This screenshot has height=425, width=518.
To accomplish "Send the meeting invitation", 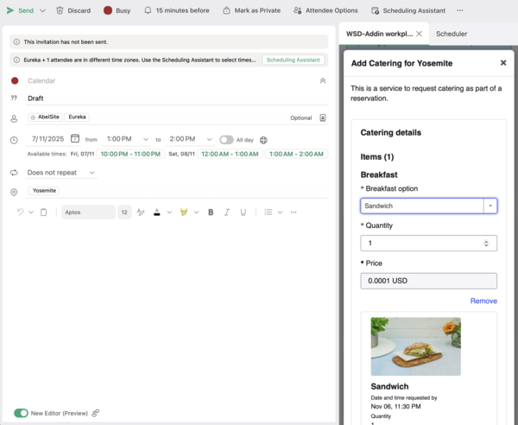I will [x=20, y=10].
